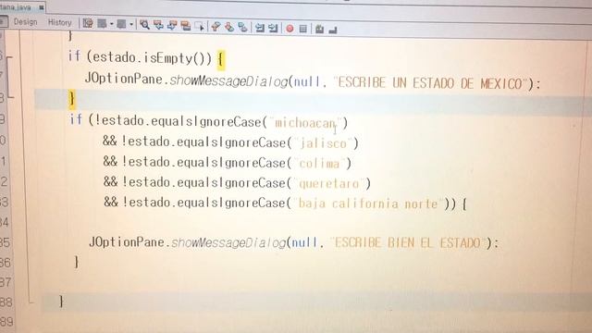Click Shift Line Right icon
Screen dimensions: 592x333
[x=273, y=28]
